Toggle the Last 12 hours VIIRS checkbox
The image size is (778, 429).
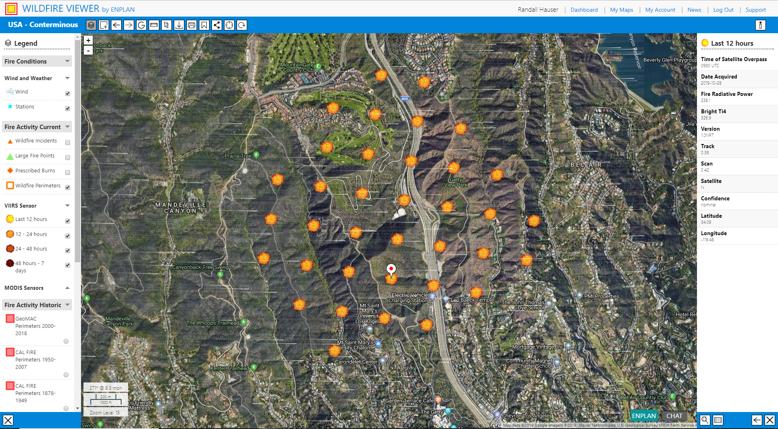(68, 221)
